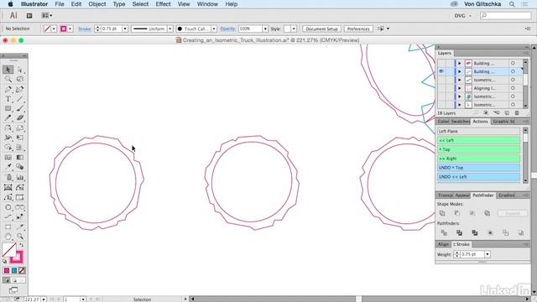The width and height of the screenshot is (537, 302).
Task: Switch to the Align tab
Action: (443, 244)
